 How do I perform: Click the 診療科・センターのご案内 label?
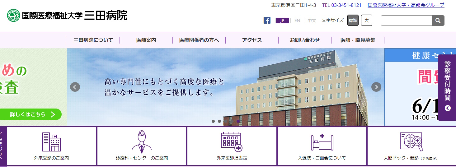point(142,158)
